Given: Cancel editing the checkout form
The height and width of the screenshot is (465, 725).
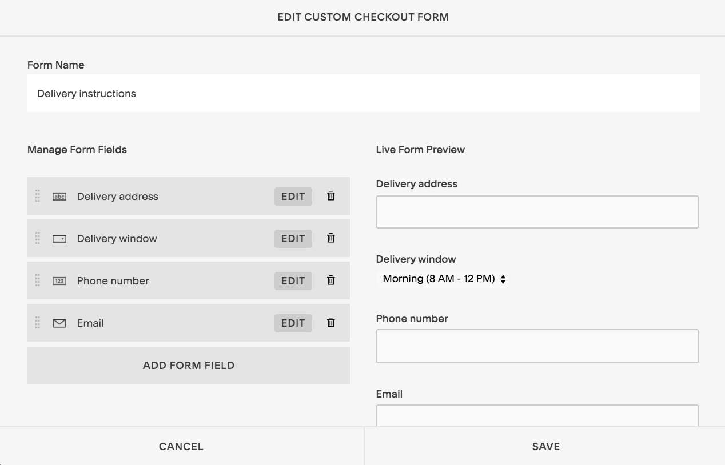Looking at the screenshot, I should click(x=181, y=447).
